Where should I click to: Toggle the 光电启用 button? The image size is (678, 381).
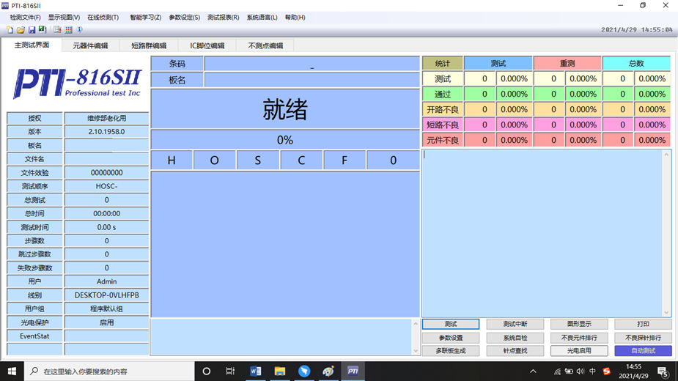579,351
